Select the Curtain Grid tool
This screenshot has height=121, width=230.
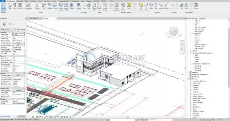66,7
